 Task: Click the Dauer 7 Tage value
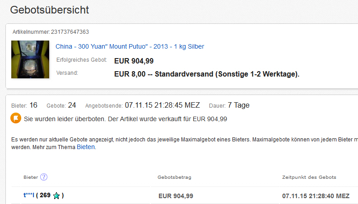[238, 105]
